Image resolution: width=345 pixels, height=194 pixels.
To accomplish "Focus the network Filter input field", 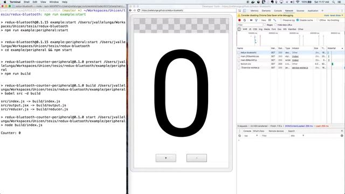I will 250,25.
